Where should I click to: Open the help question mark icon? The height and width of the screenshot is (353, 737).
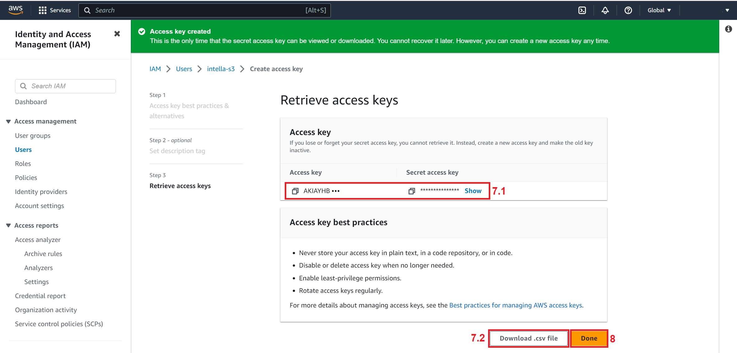pos(628,10)
